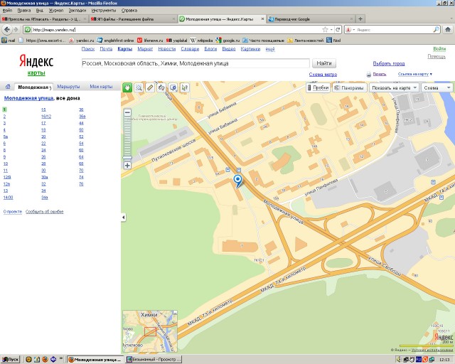
Task: Toggle the Панорамы panoramas layer
Action: coord(350,87)
